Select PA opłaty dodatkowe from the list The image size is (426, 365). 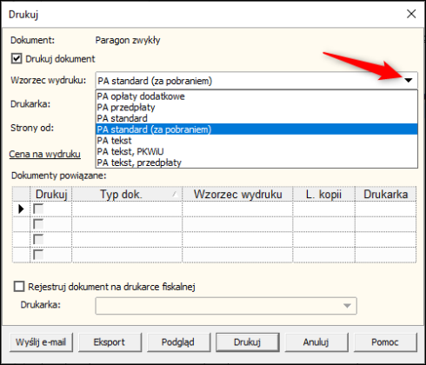click(256, 96)
